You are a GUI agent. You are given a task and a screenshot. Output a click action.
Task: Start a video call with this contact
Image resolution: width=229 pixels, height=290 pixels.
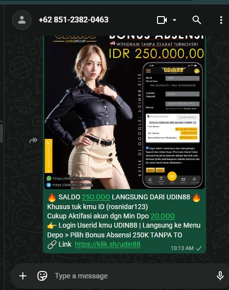162,20
